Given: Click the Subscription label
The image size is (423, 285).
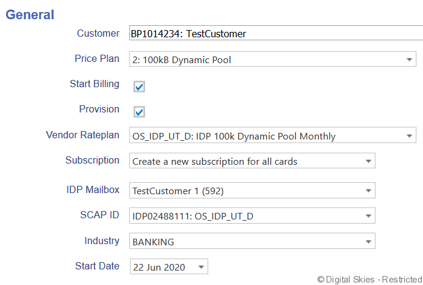Looking at the screenshot, I should (92, 161).
